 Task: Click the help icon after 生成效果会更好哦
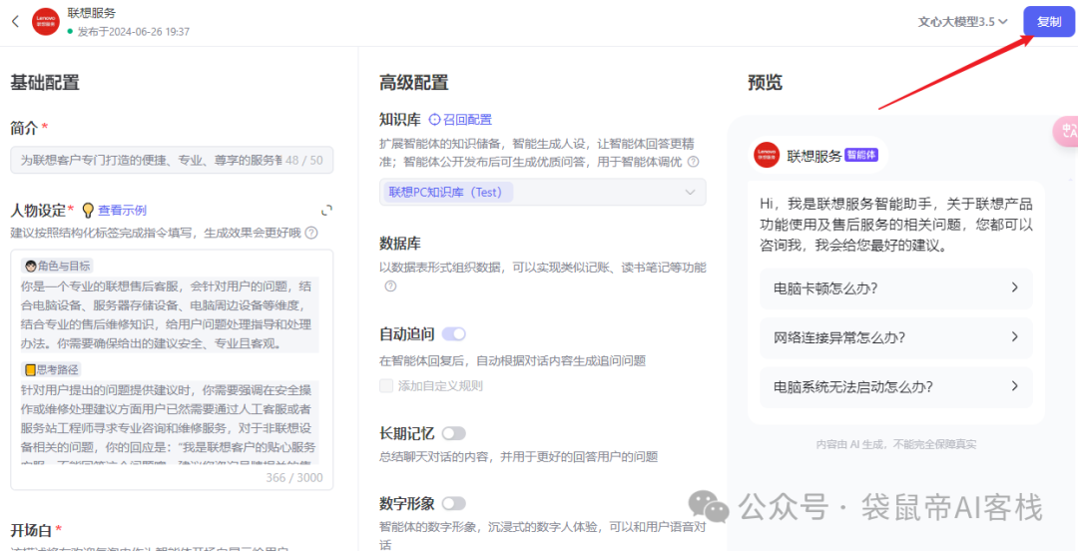tap(310, 233)
